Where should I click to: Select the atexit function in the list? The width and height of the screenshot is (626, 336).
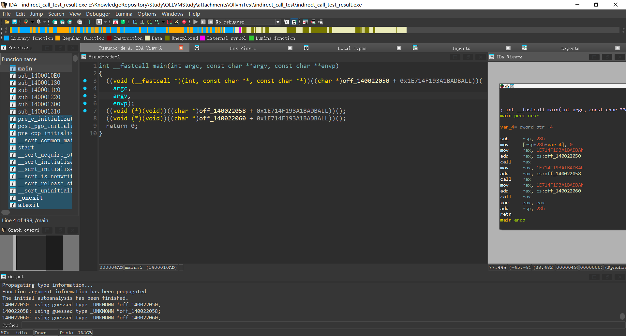(x=29, y=205)
